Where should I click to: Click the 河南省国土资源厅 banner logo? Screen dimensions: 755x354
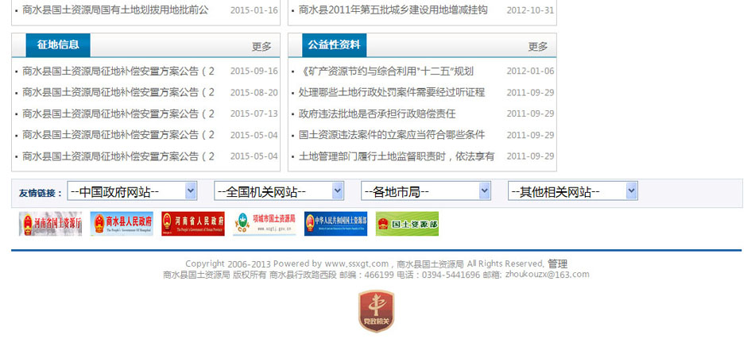(50, 224)
